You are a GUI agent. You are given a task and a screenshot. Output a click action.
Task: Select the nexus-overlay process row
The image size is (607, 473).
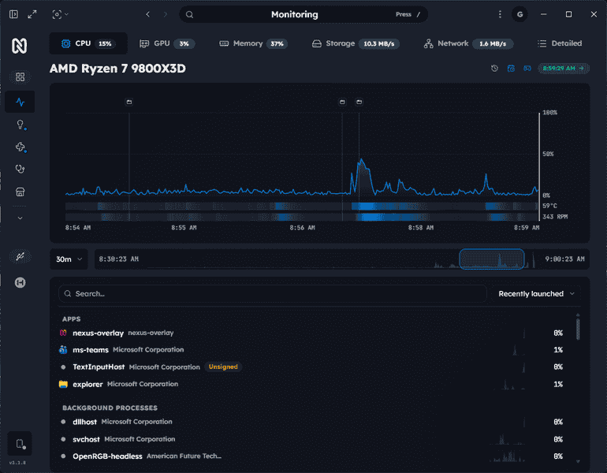coord(314,333)
